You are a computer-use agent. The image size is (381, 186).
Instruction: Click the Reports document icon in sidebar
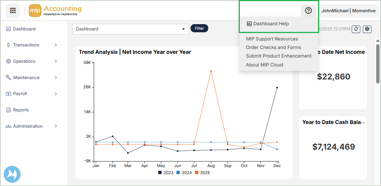pos(8,110)
